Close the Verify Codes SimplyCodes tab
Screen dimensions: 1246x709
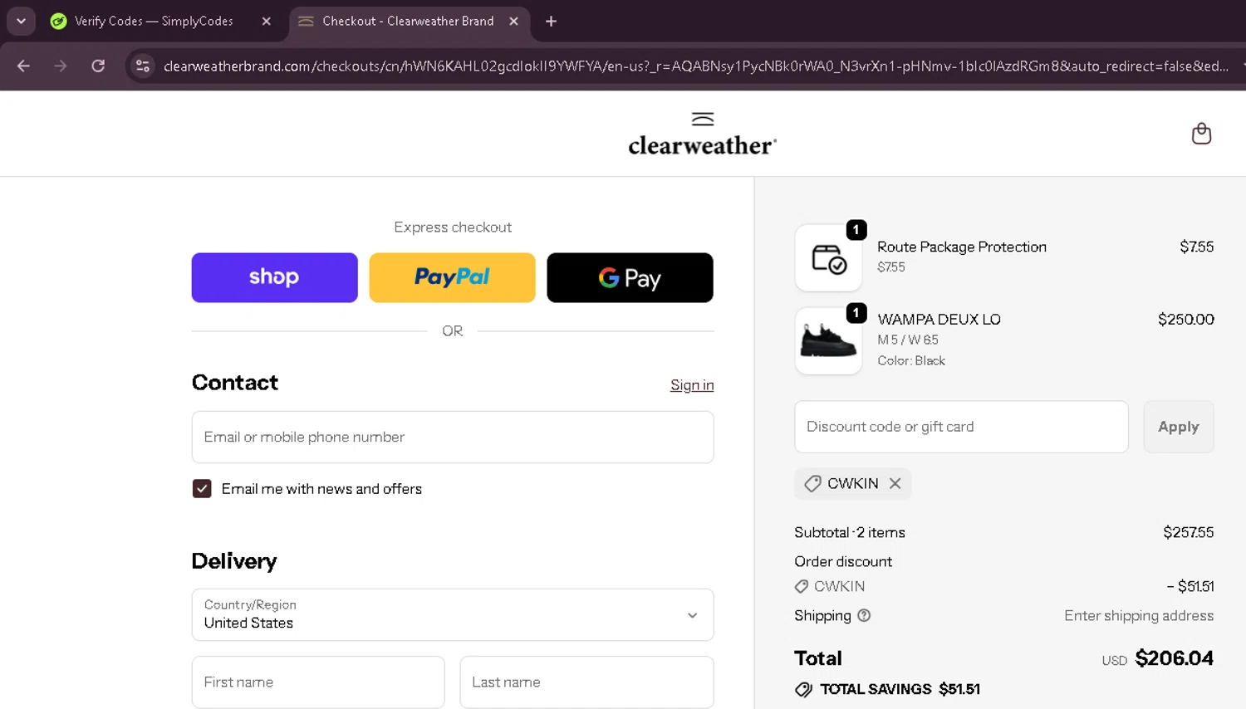[x=266, y=22]
